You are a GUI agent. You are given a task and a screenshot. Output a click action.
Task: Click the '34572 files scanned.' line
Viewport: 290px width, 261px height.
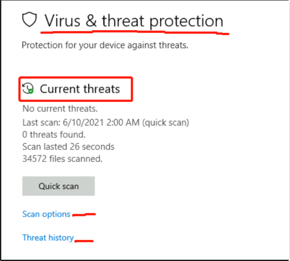(x=62, y=159)
